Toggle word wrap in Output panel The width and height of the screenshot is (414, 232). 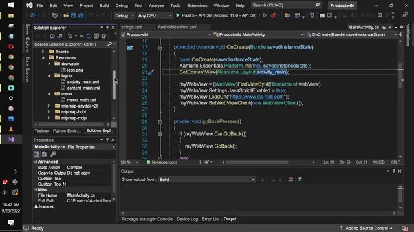coord(300,179)
